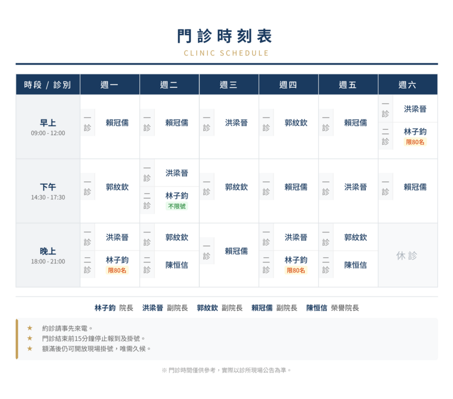Click the 週六 column header

(407, 85)
